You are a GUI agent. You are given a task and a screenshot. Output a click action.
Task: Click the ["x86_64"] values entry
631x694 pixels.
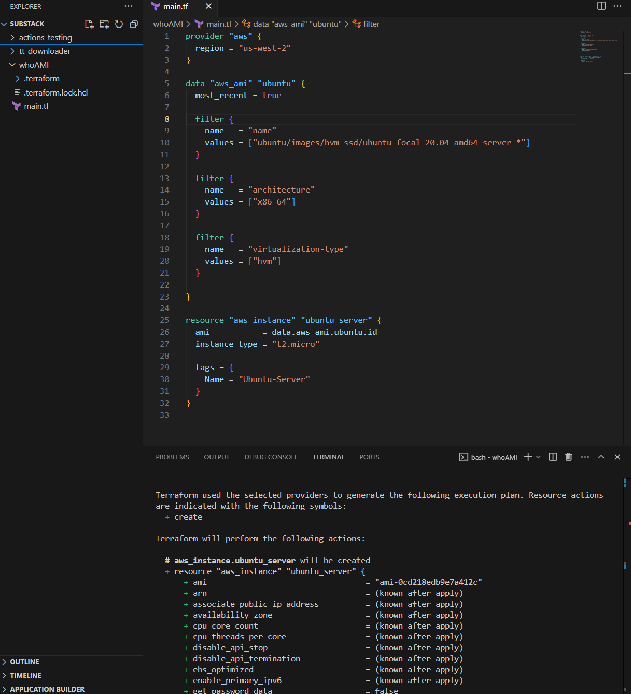point(272,202)
